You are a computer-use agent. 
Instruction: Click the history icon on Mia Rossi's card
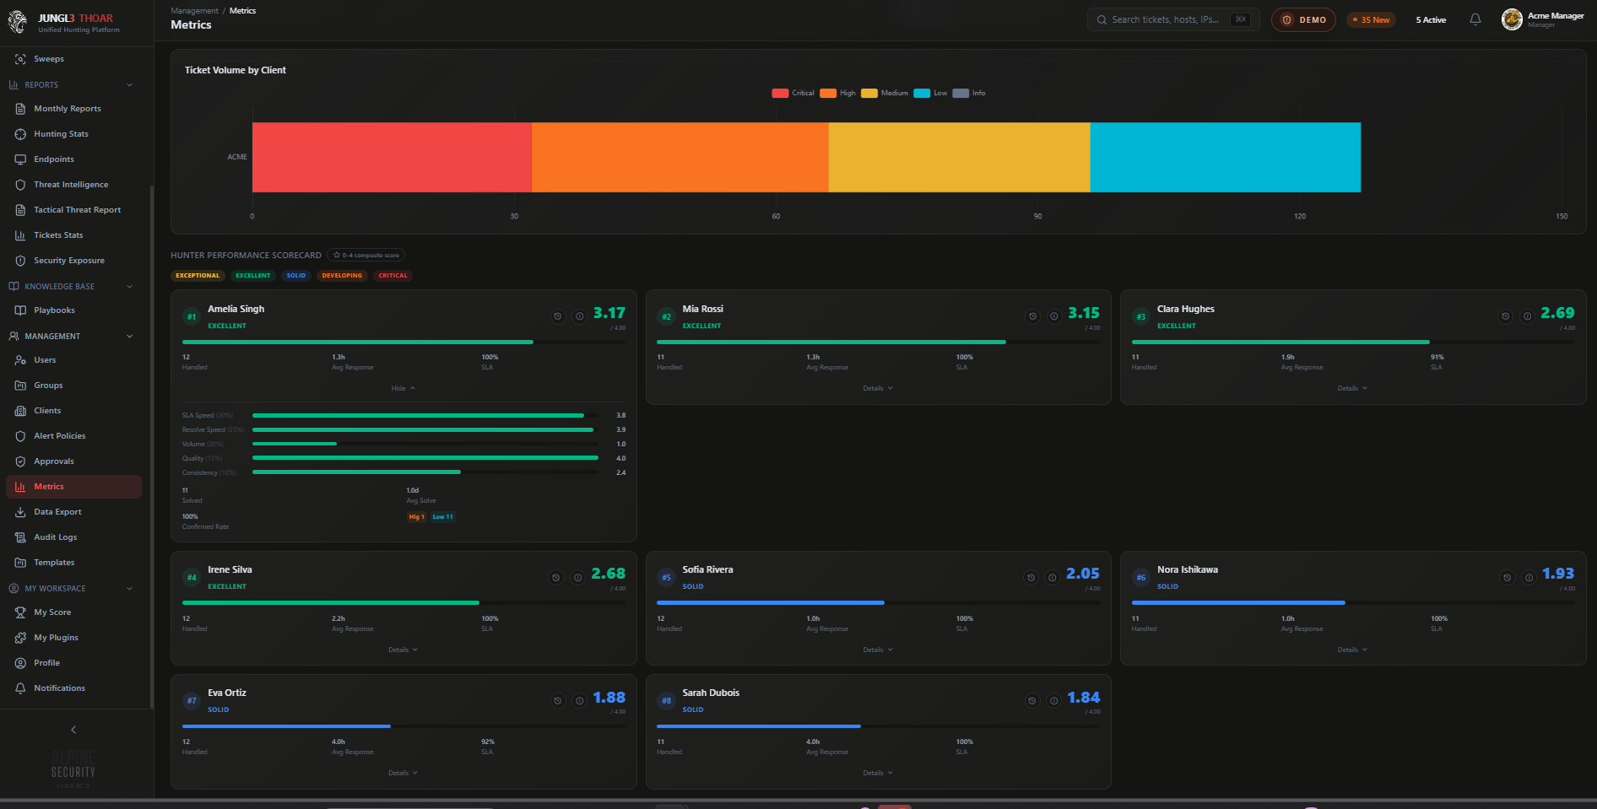point(1032,316)
